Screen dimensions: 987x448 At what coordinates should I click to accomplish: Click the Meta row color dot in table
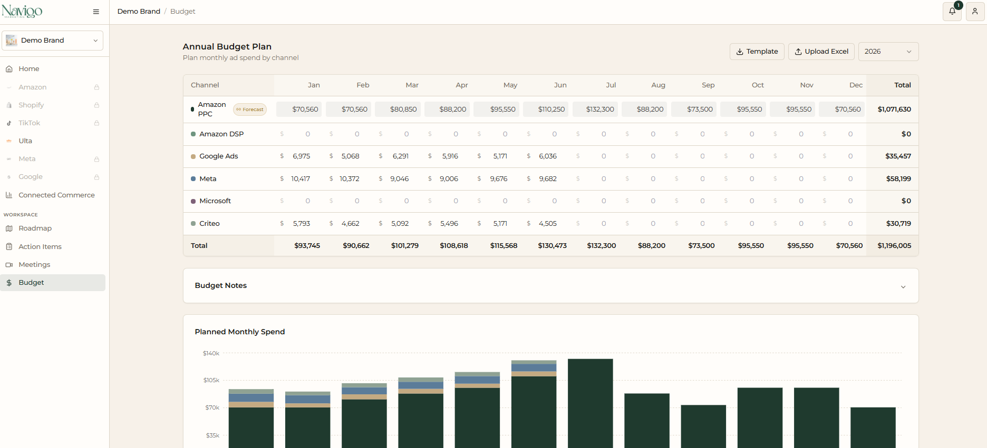(x=193, y=179)
